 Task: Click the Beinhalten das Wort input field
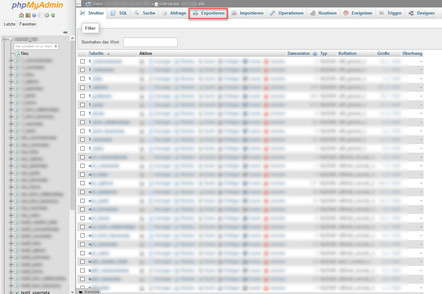[x=150, y=42]
